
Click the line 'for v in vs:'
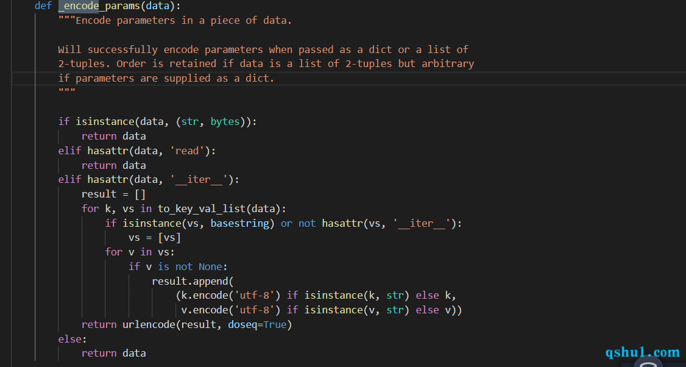(140, 252)
